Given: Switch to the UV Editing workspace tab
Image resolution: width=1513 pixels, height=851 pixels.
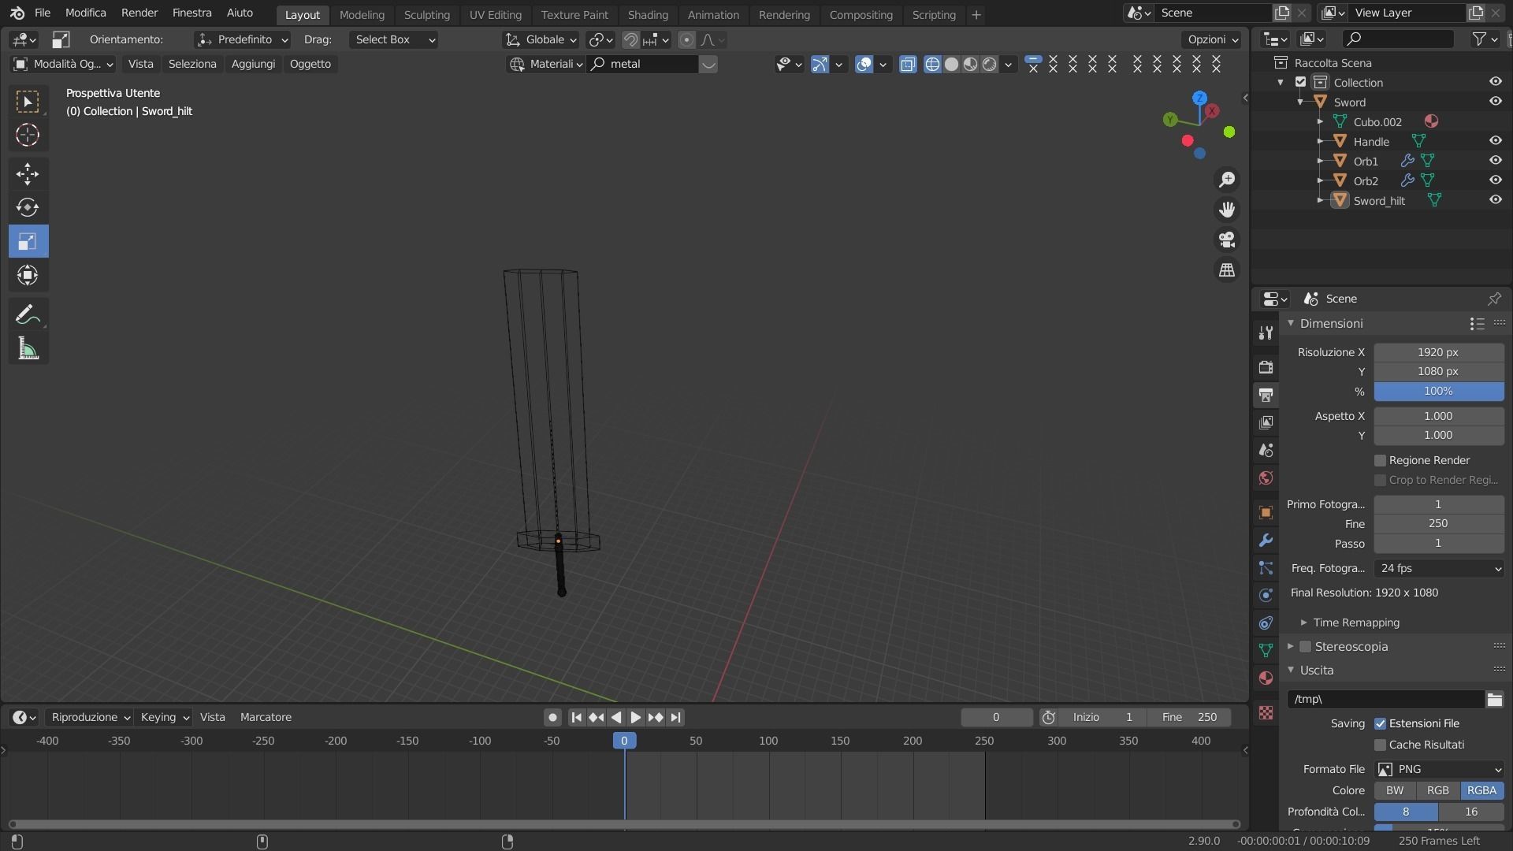Looking at the screenshot, I should 495,14.
